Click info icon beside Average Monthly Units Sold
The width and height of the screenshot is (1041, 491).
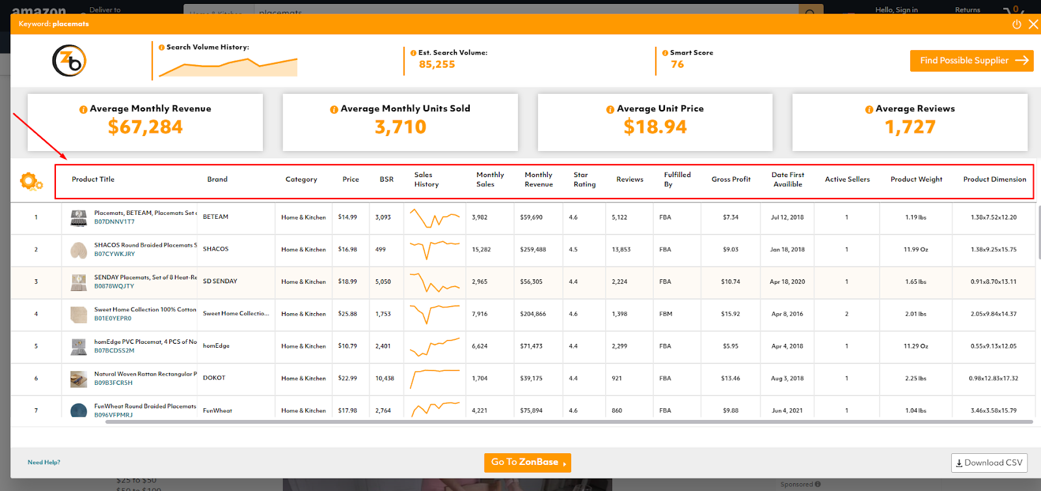click(x=334, y=109)
